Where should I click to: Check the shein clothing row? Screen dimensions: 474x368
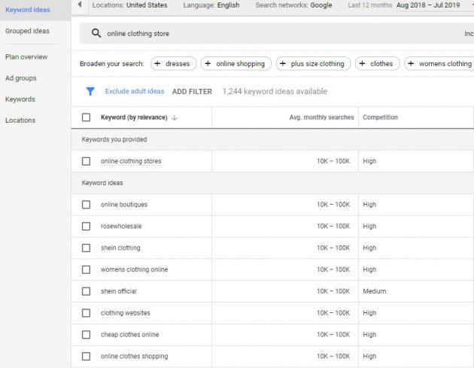(x=87, y=248)
